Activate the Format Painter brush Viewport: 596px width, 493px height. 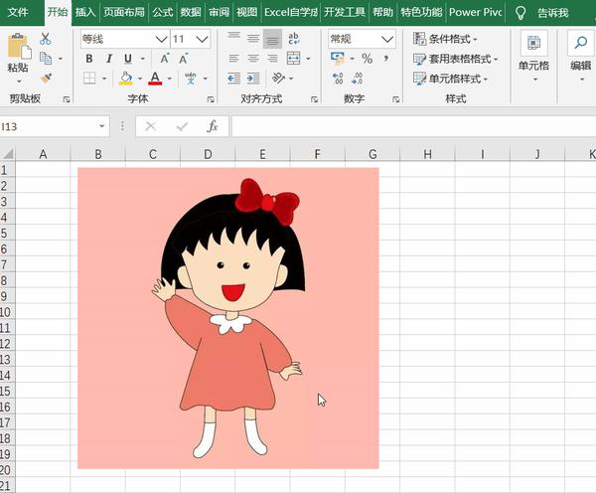tap(46, 79)
